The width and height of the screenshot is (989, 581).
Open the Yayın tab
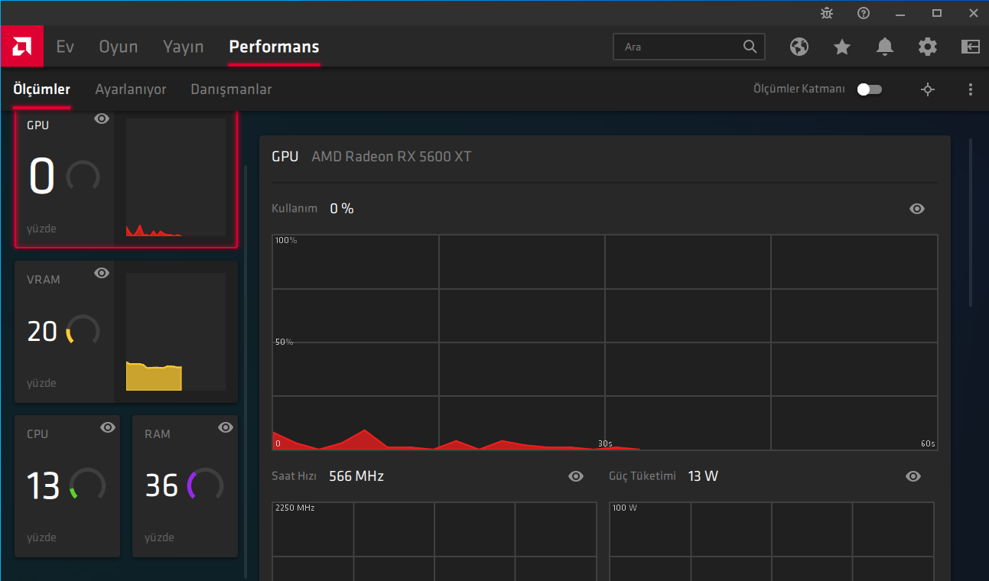(x=184, y=47)
